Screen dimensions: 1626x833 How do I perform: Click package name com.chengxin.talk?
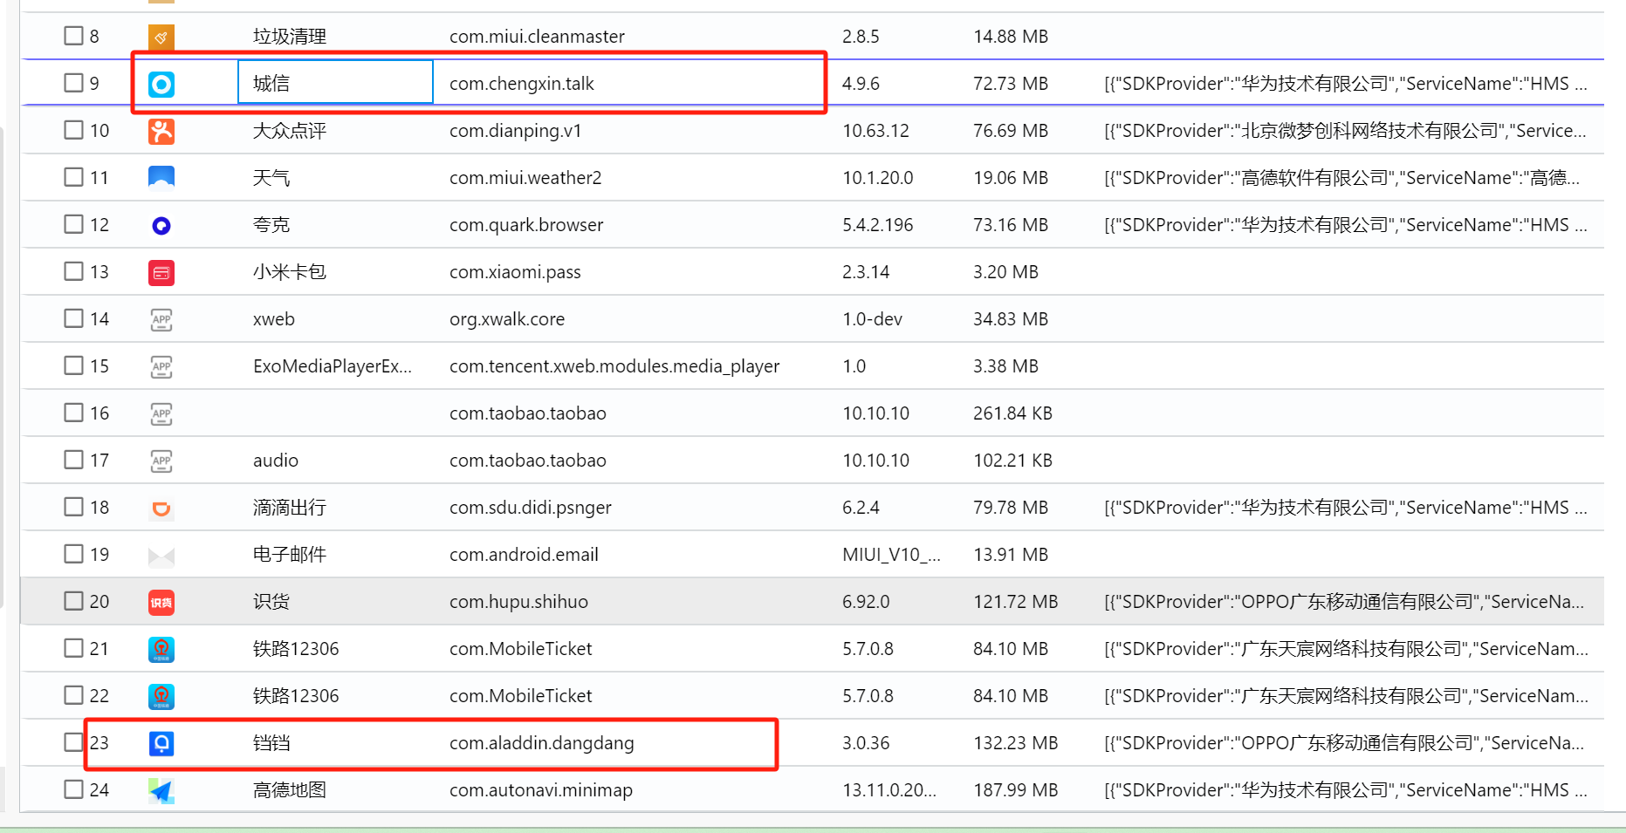coord(522,84)
